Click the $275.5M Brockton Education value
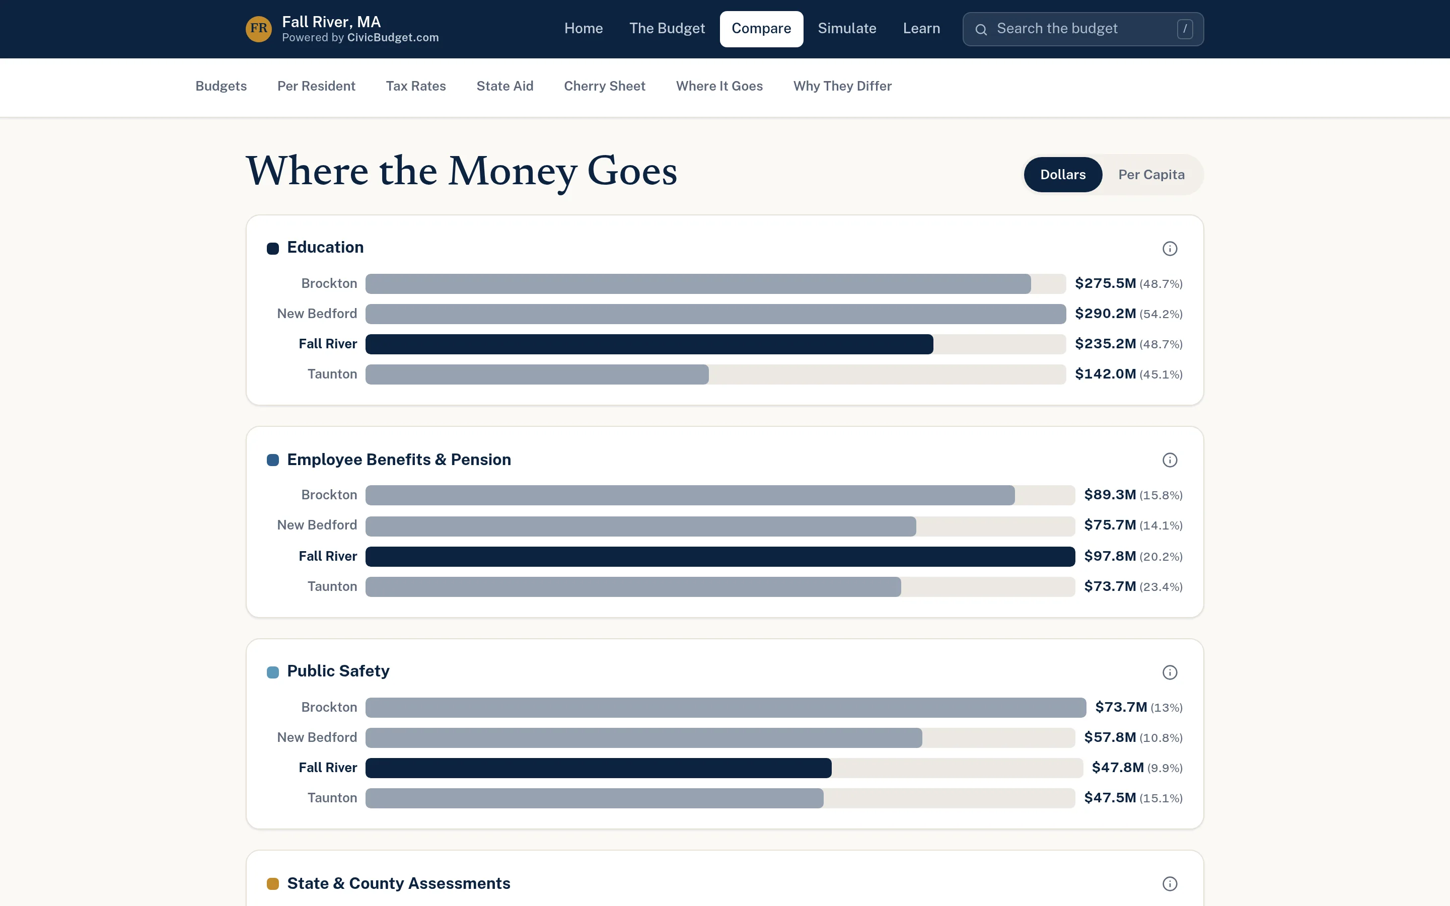 tap(1105, 283)
